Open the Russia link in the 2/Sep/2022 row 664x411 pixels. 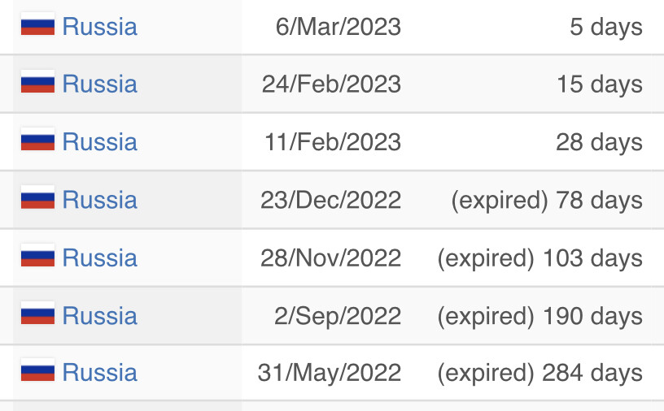99,316
